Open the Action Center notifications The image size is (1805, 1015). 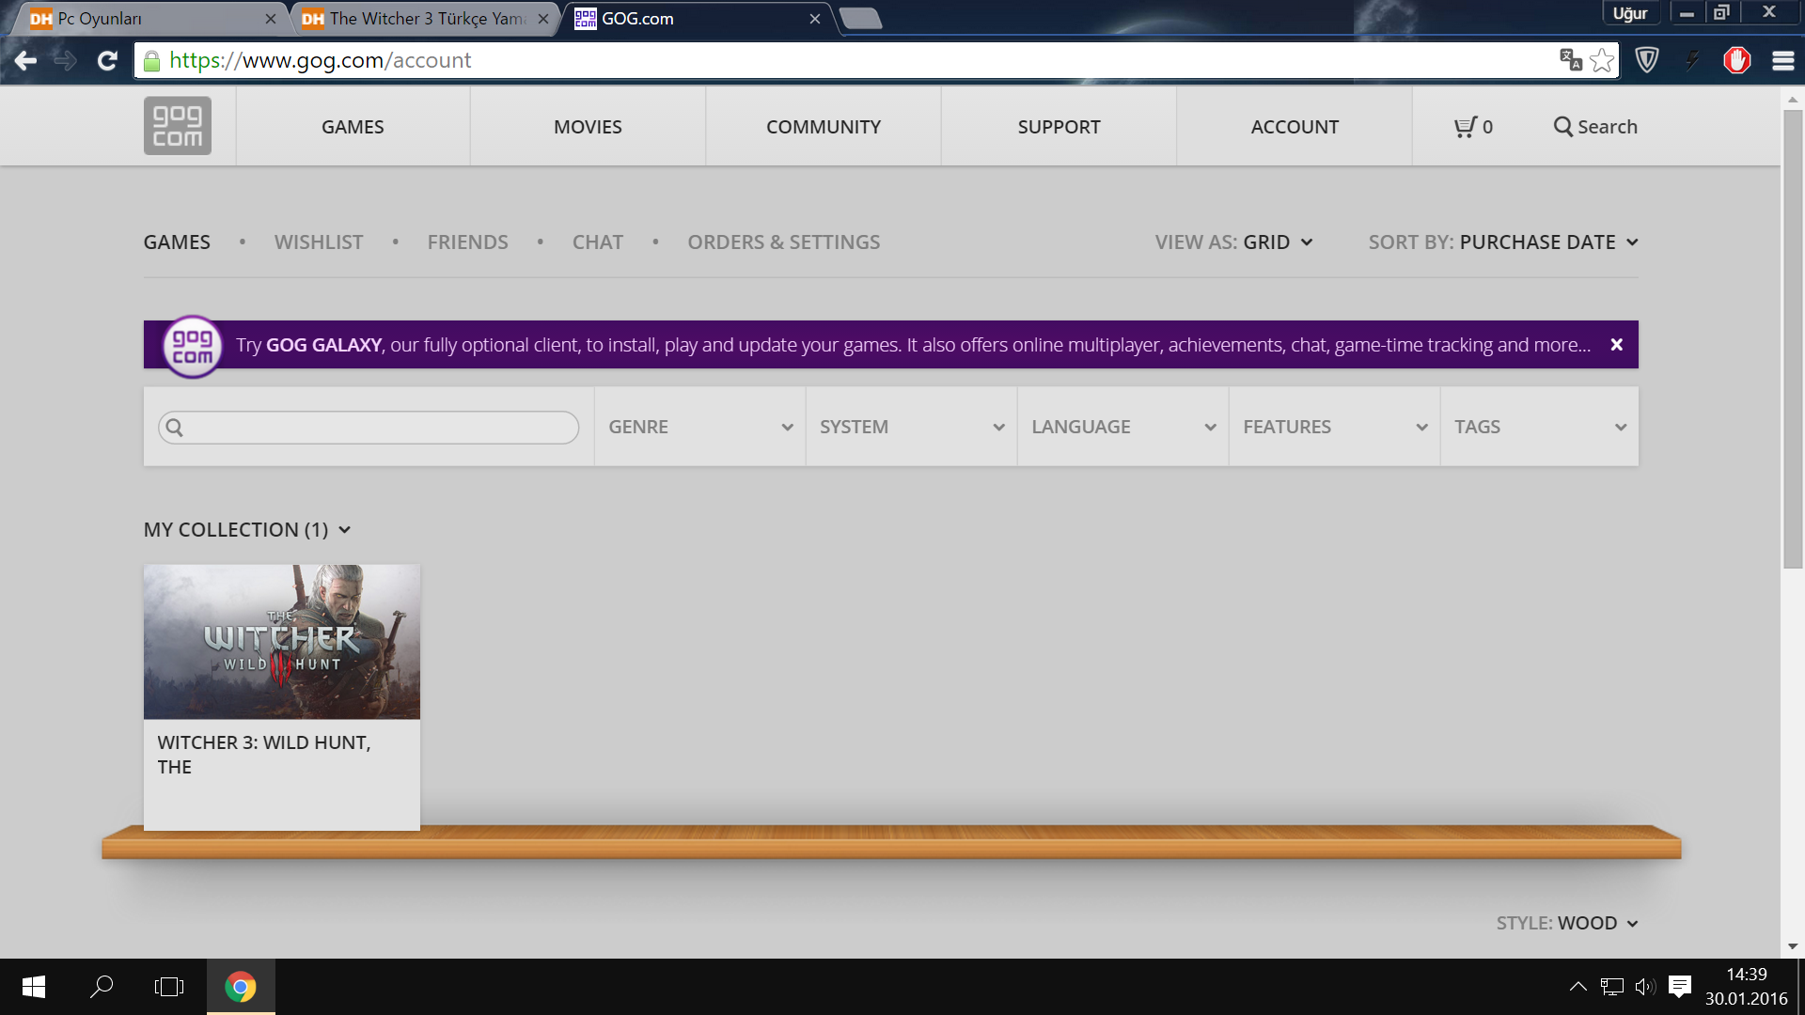1680,987
